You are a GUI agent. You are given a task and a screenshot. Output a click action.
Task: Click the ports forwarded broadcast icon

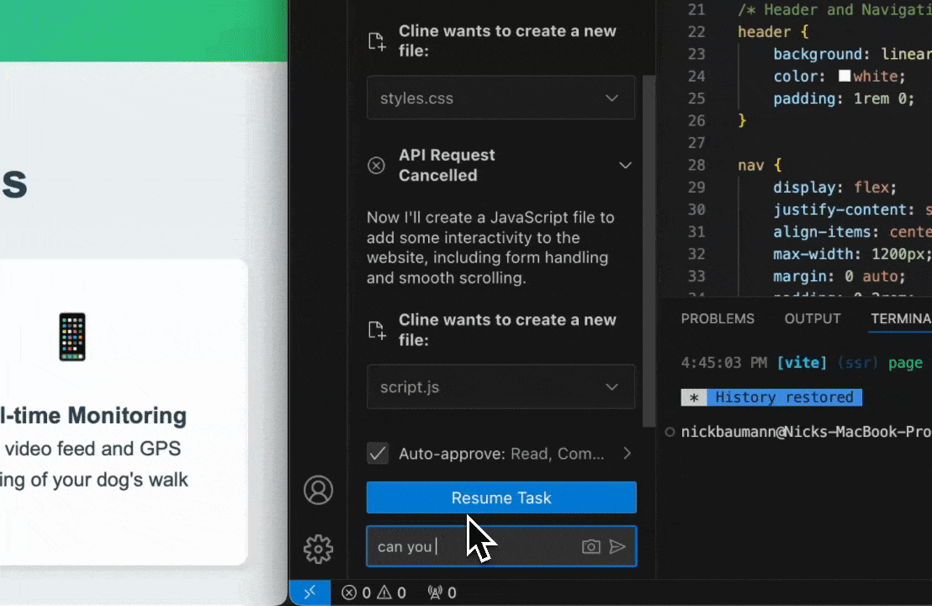point(435,593)
